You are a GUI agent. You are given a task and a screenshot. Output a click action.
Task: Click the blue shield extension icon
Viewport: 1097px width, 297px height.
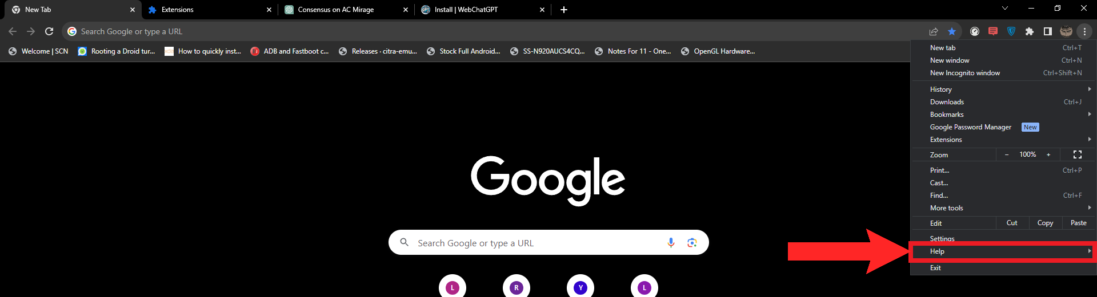click(1011, 31)
